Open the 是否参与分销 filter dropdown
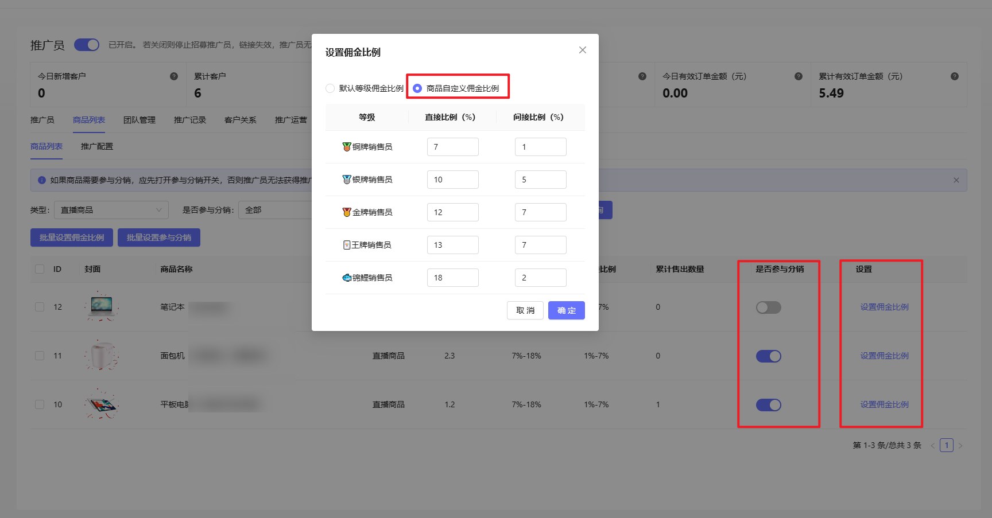The width and height of the screenshot is (992, 518). [x=276, y=210]
